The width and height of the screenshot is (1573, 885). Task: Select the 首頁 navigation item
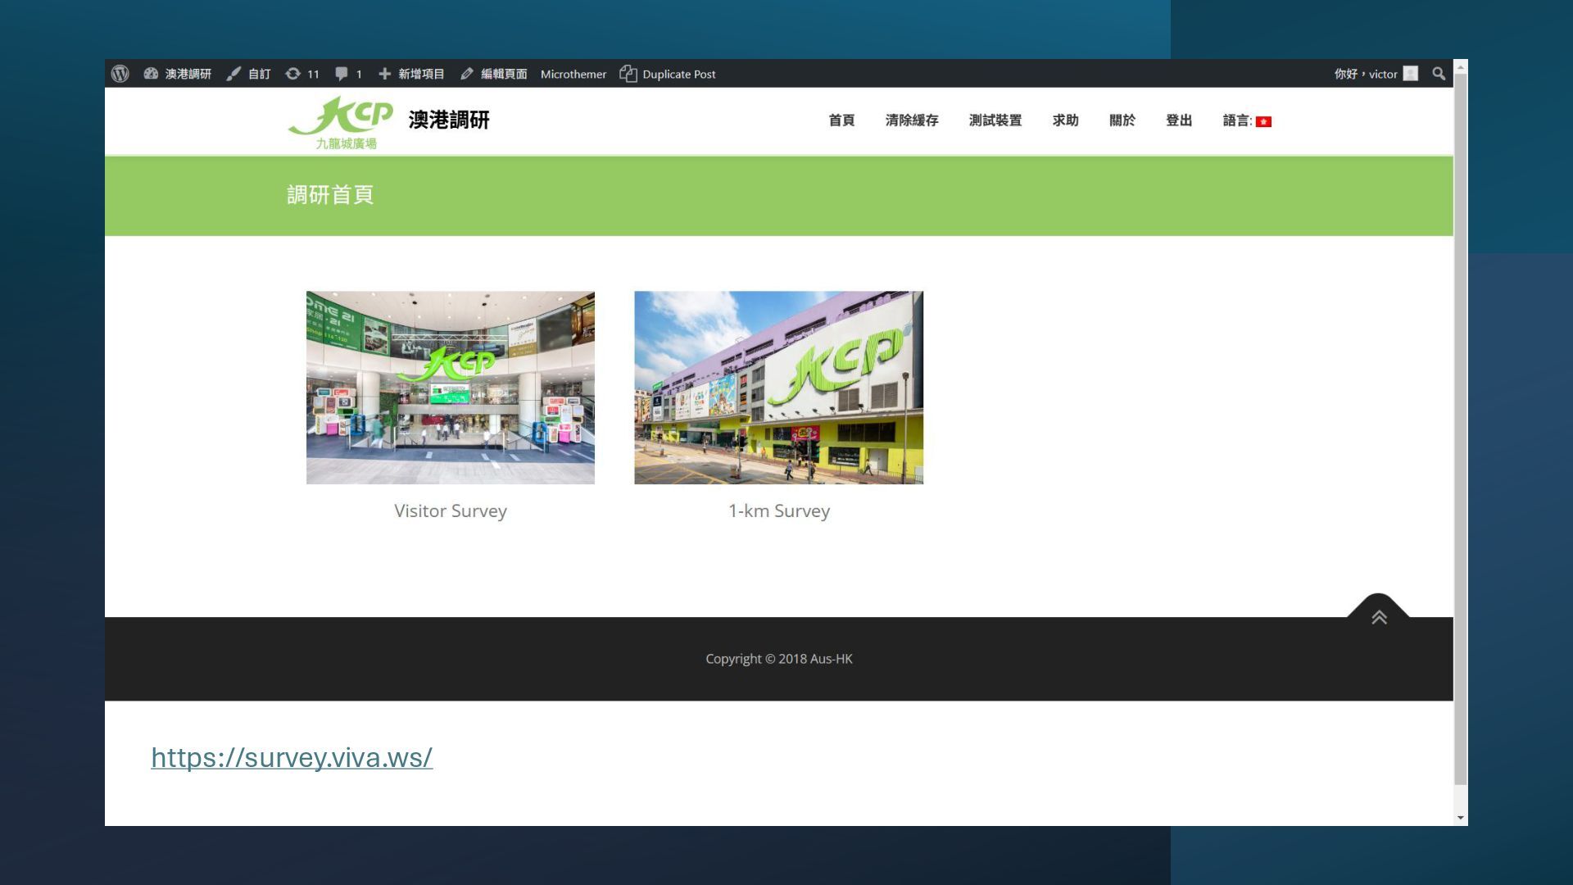click(841, 120)
